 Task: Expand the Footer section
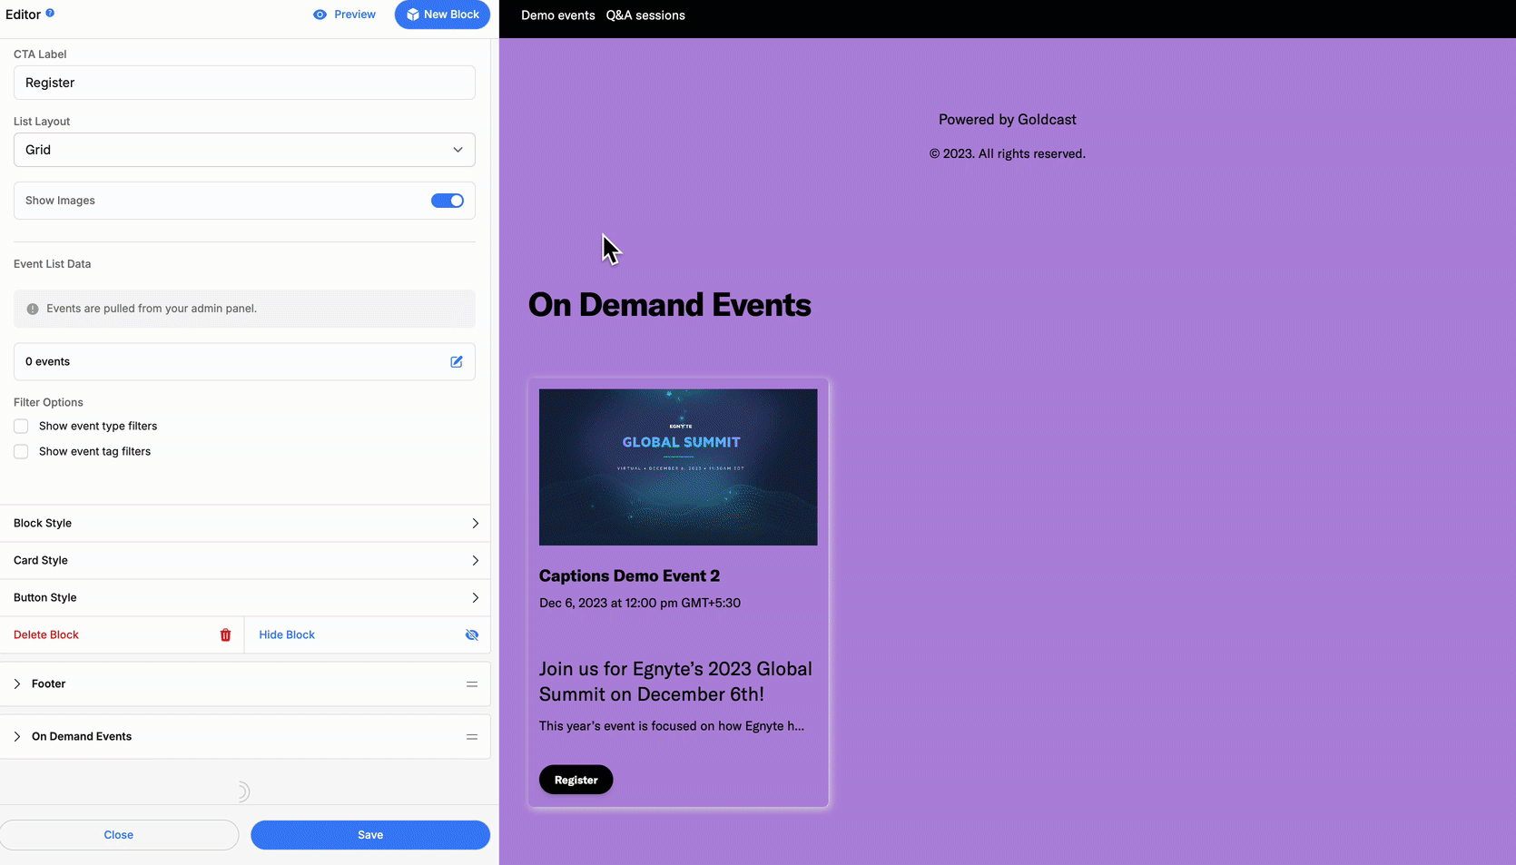(x=16, y=683)
